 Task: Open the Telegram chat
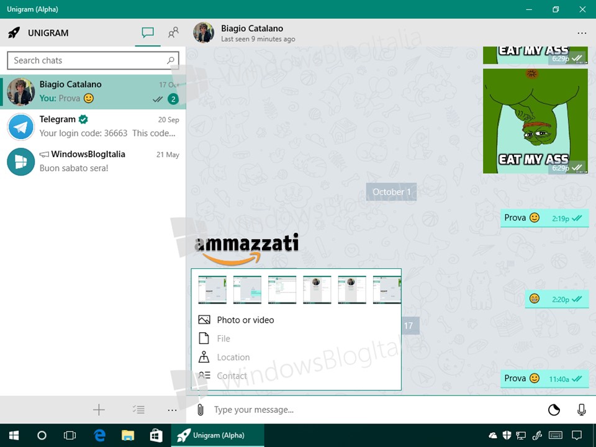click(x=93, y=127)
